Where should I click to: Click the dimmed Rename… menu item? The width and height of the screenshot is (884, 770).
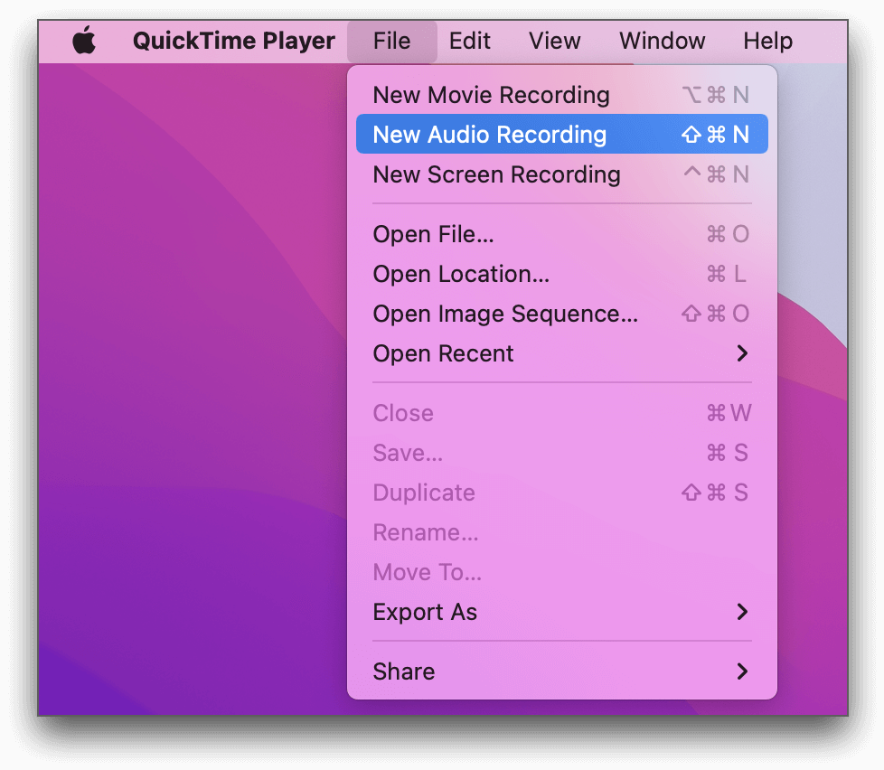click(562, 532)
